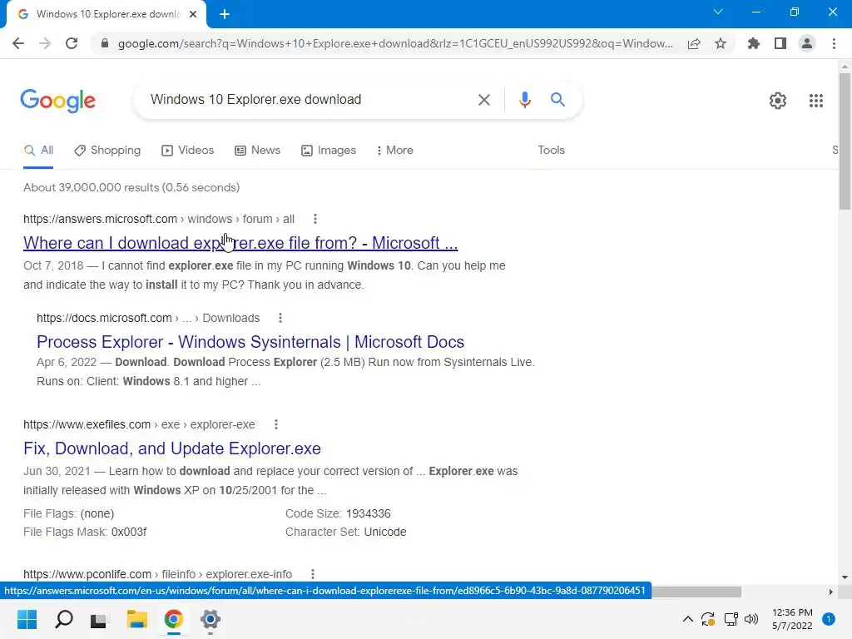Screen dimensions: 852x639
Task: Bookmark this page with the star icon
Action: (x=721, y=43)
